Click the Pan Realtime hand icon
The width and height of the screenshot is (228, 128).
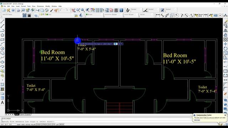(x=74, y=10)
